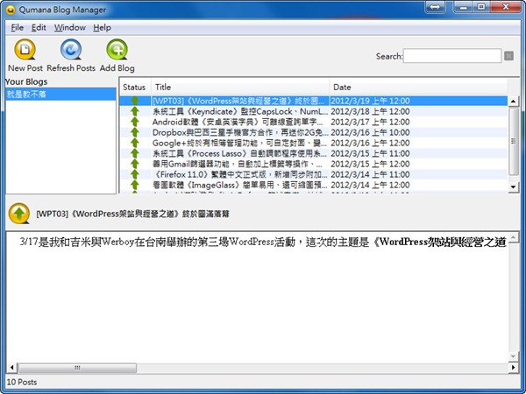This screenshot has height=394, width=526.
Task: Open the Help menu
Action: pos(102,27)
